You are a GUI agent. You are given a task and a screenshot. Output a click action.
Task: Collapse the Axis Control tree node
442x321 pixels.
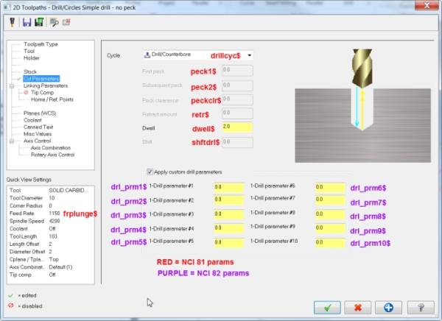coord(11,141)
